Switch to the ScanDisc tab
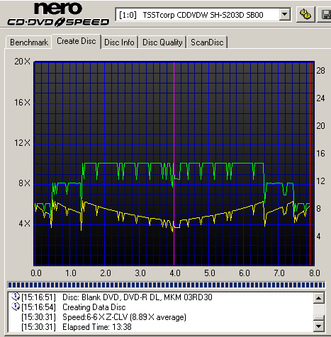 207,42
